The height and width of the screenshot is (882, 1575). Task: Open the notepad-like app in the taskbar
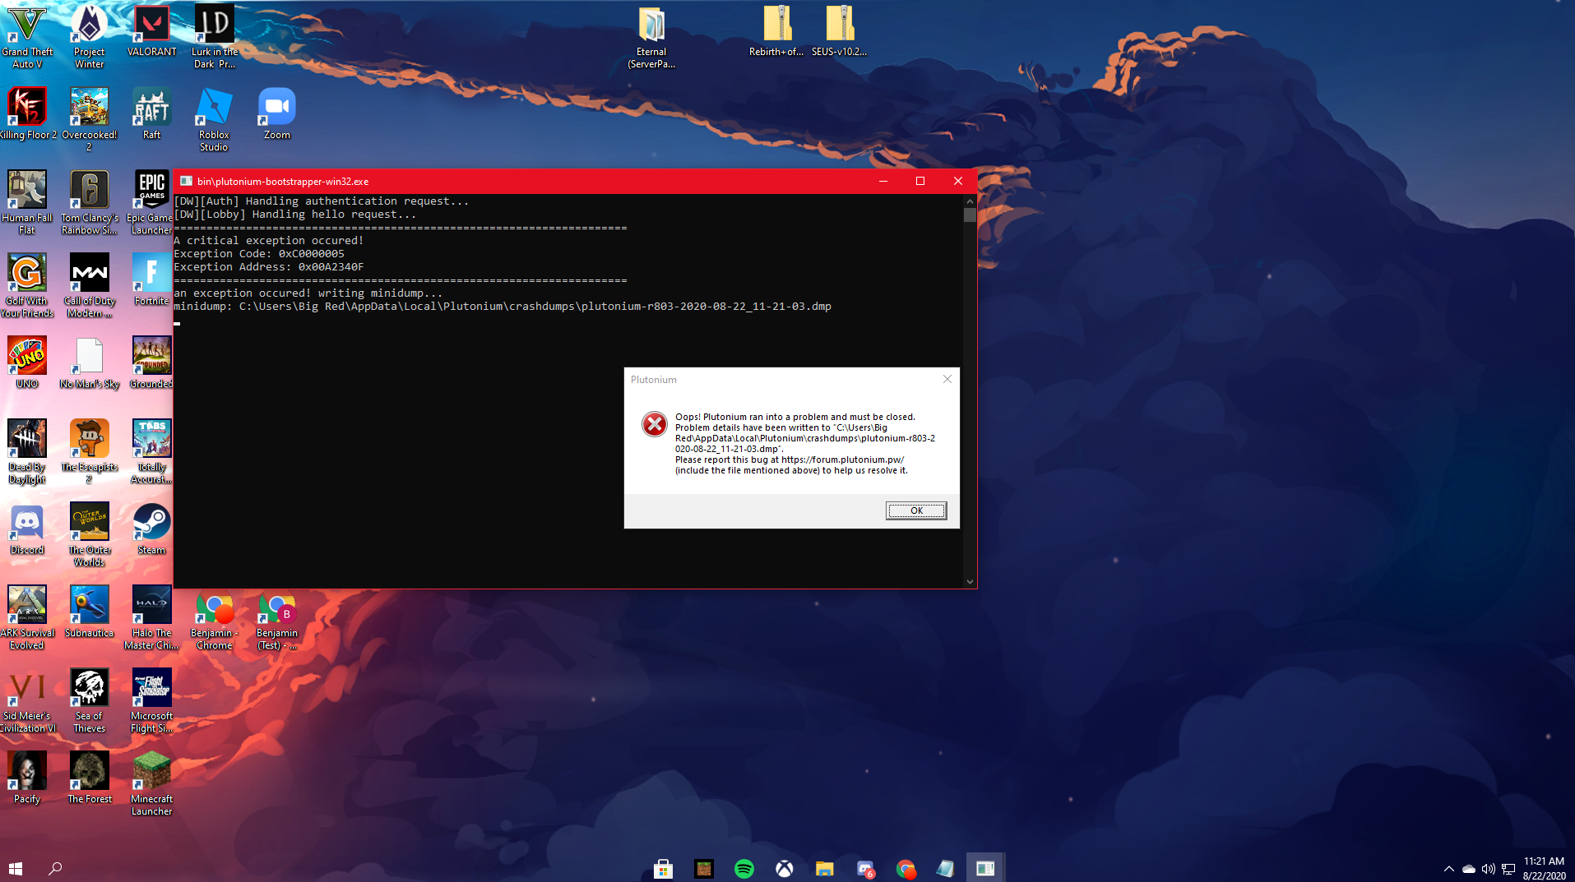946,869
